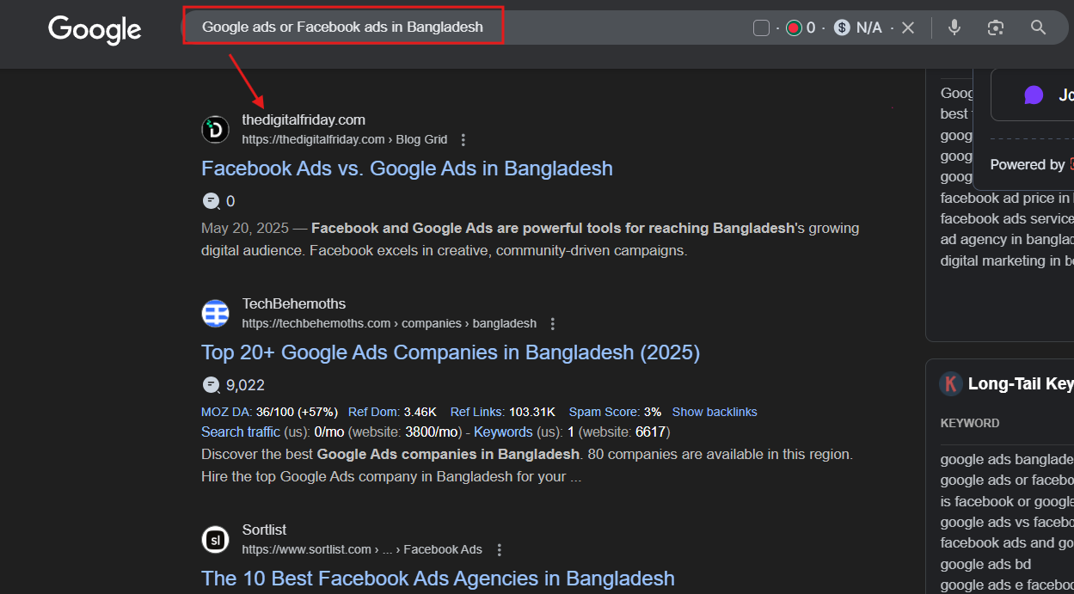Screen dimensions: 1074x594
Task: Click the TechBehemoths site favicon
Action: (x=215, y=314)
